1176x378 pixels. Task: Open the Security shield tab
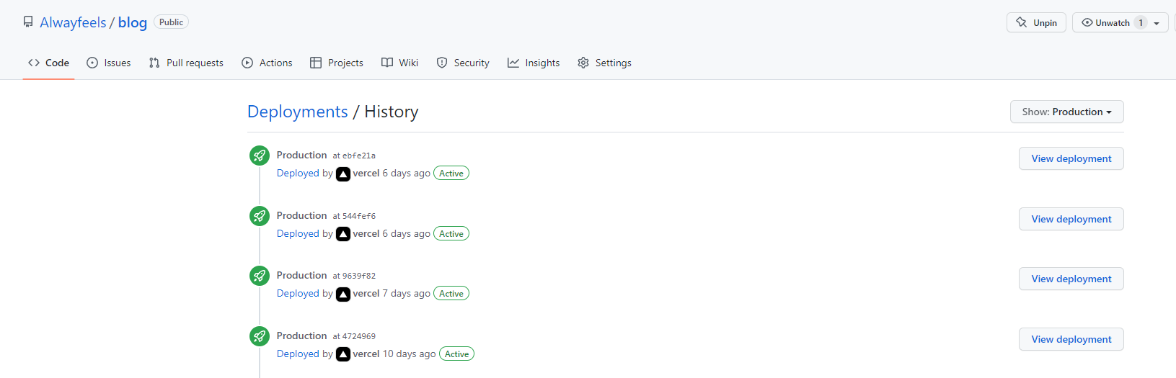click(463, 63)
